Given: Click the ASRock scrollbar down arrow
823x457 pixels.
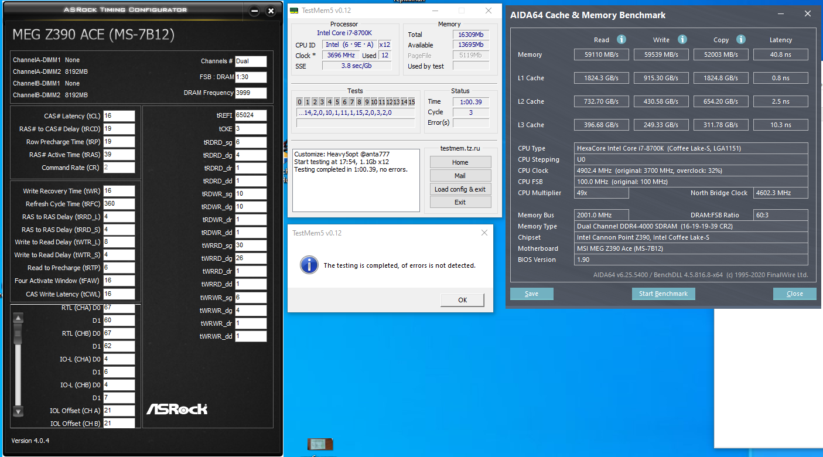Looking at the screenshot, I should pyautogui.click(x=18, y=412).
